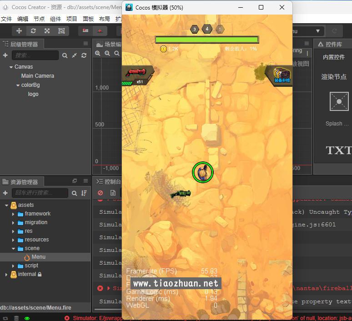
Task: Click green health progress bar in simulator
Action: pyautogui.click(x=207, y=40)
